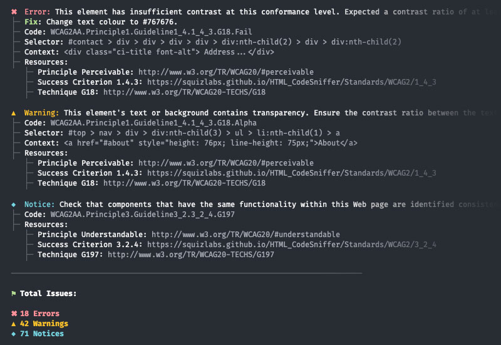Screen dimensions: 501x345
Task: Open the G197 technique URL
Action: pyautogui.click(x=190, y=255)
